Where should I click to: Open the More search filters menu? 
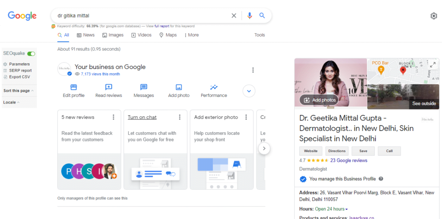[191, 35]
